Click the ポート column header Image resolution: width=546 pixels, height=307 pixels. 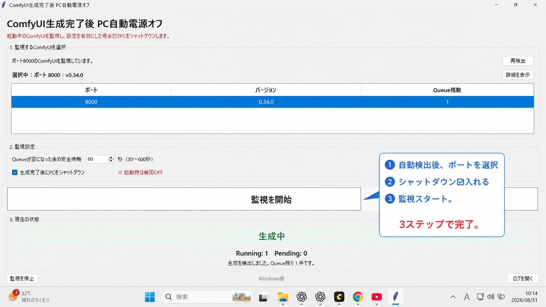click(91, 90)
